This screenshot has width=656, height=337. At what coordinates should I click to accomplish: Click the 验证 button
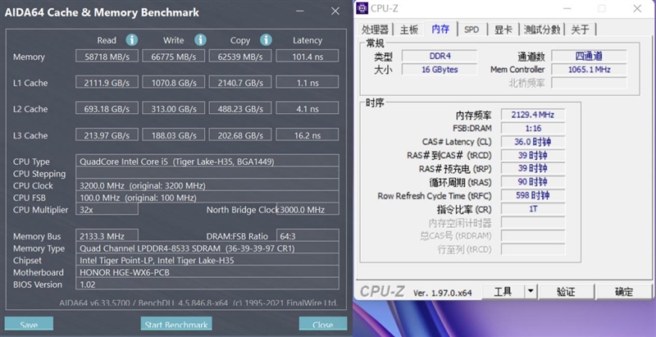566,291
